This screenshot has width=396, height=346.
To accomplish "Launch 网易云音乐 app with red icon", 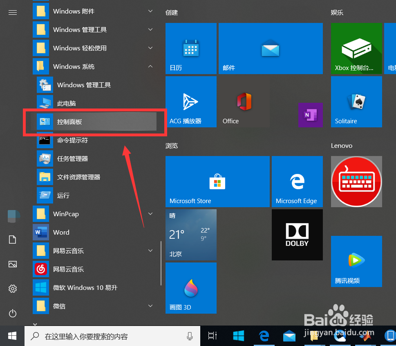I will tap(94, 269).
